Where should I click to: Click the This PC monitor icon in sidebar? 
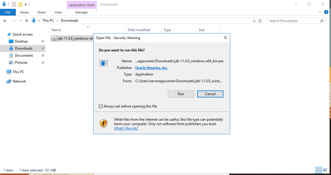click(x=9, y=72)
